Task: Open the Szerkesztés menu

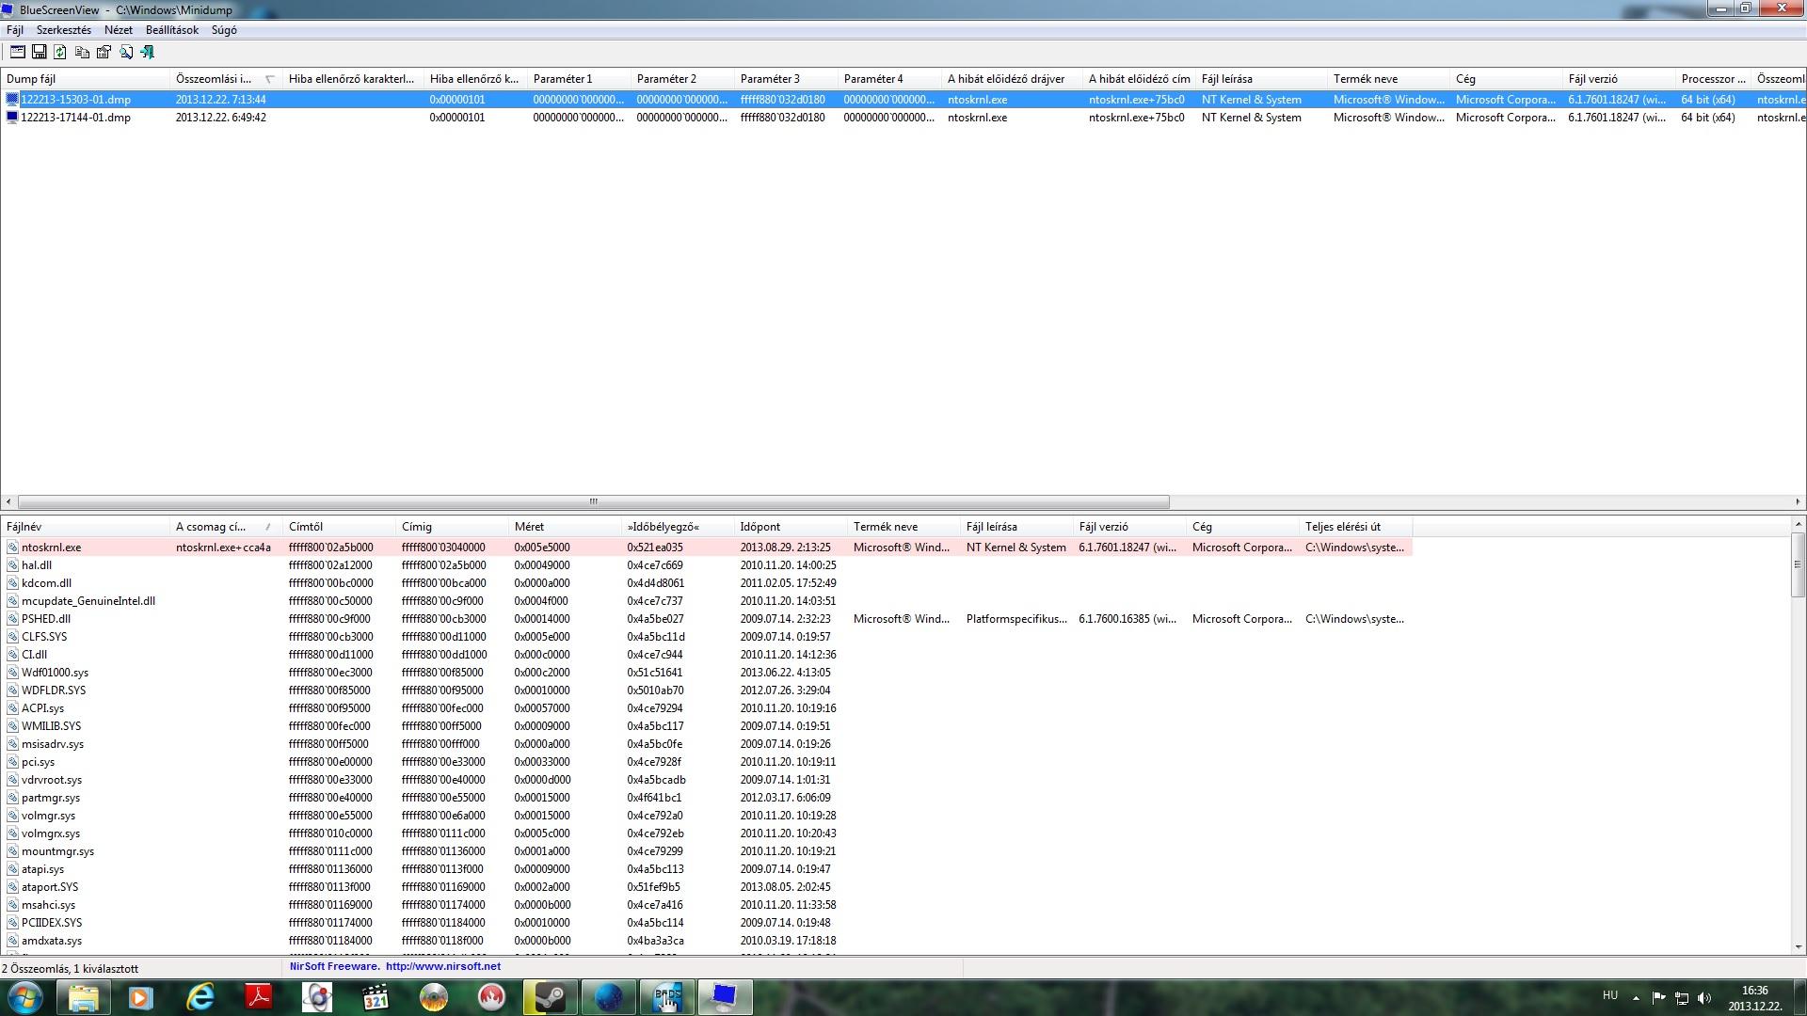Action: [x=64, y=30]
